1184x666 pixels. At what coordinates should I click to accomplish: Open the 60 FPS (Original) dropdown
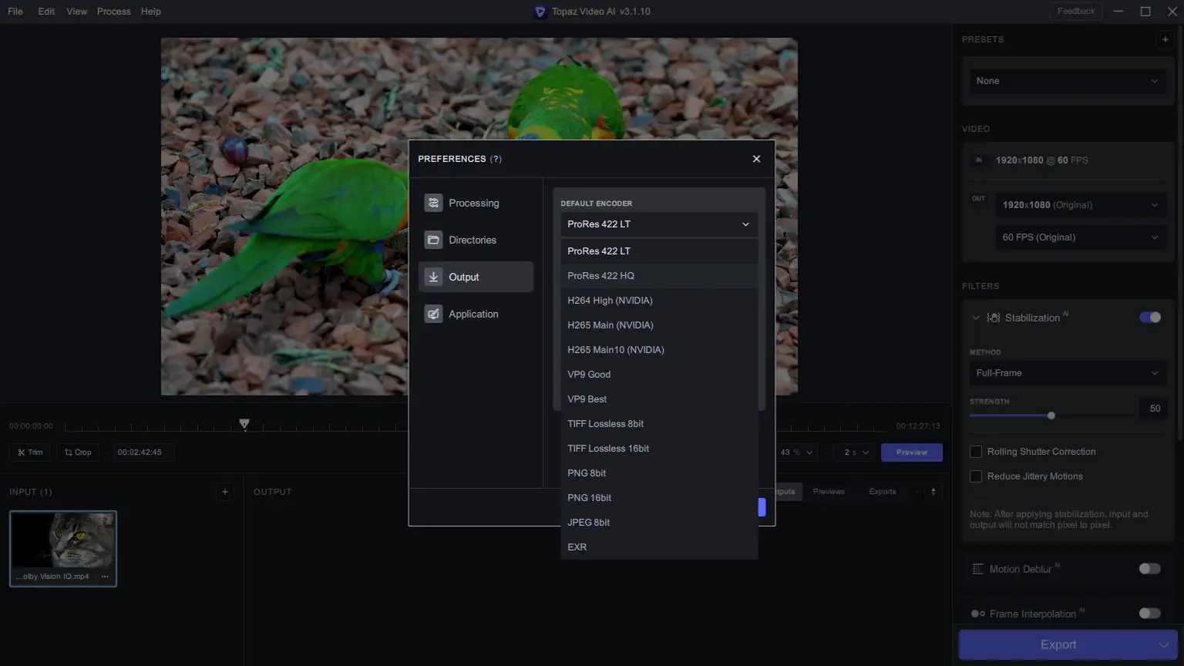pyautogui.click(x=1081, y=237)
